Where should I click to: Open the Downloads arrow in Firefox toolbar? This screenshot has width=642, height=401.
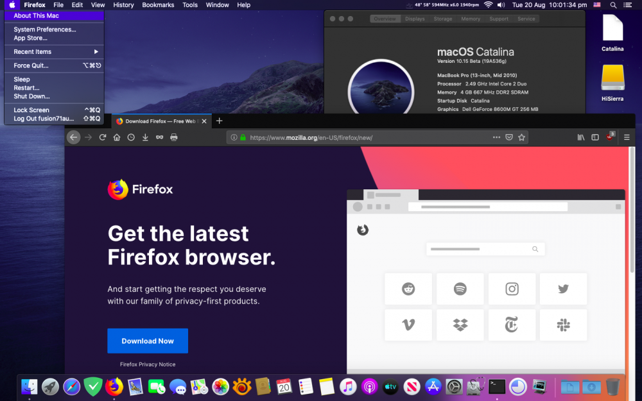pos(145,137)
